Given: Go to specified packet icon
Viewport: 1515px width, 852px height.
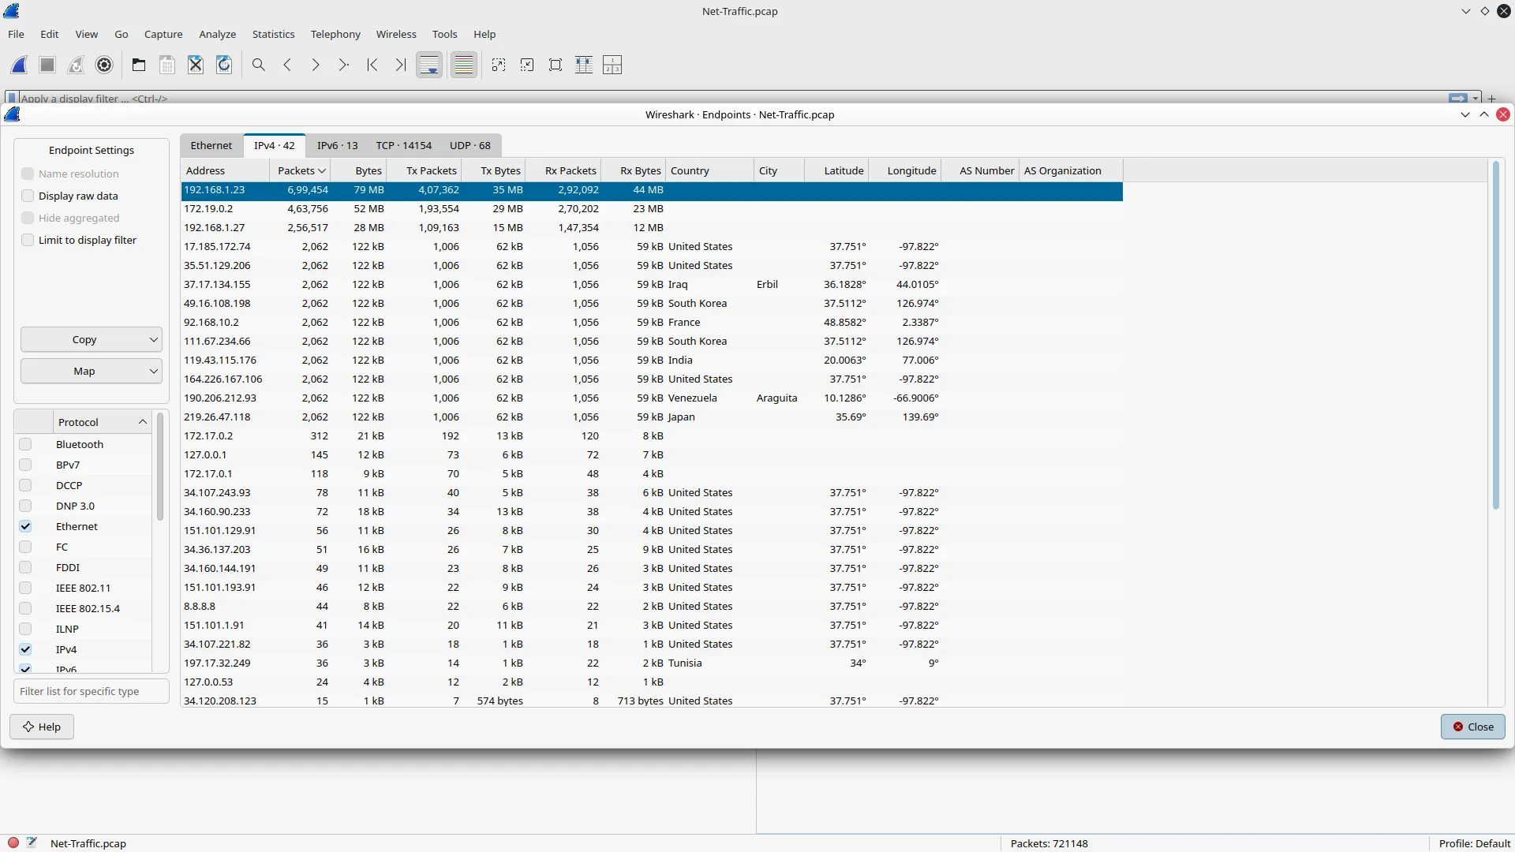Looking at the screenshot, I should [344, 65].
